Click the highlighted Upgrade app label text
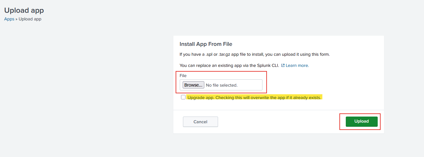The width and height of the screenshot is (424, 157). [254, 97]
